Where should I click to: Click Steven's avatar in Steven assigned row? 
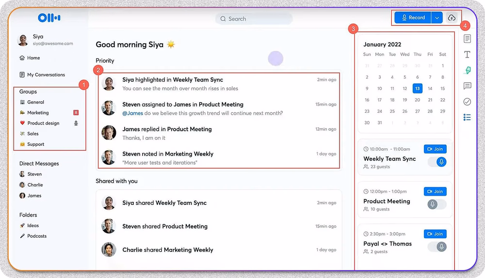[109, 108]
